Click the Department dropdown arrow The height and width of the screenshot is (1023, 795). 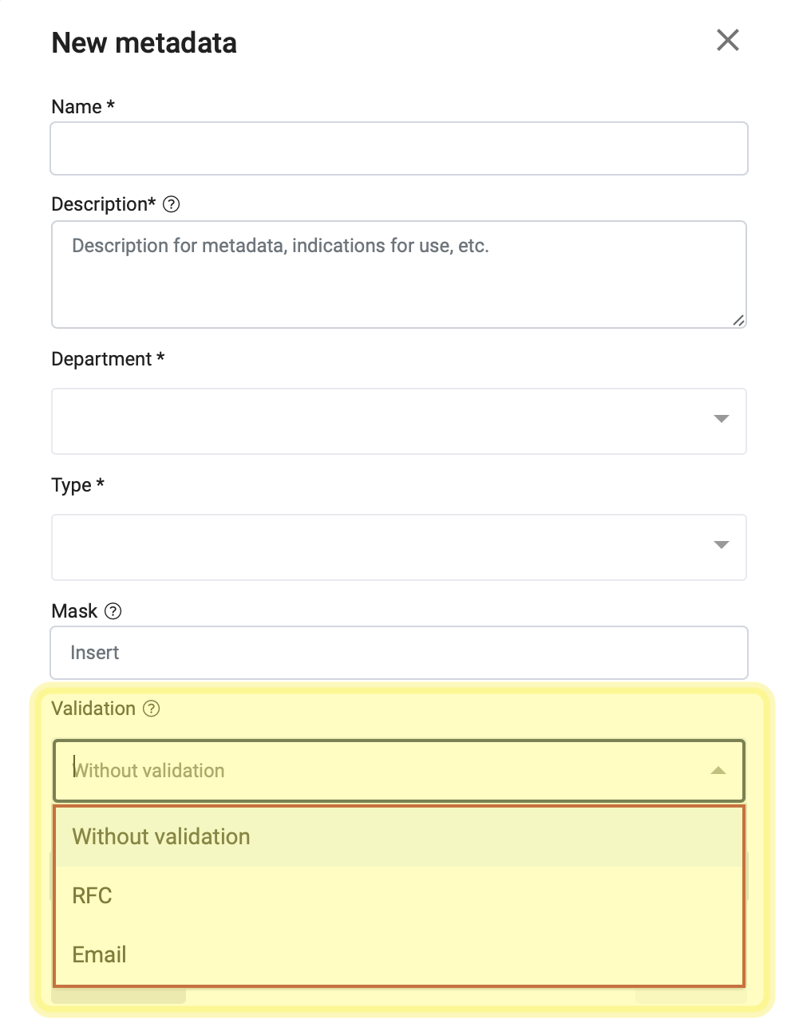click(x=722, y=419)
